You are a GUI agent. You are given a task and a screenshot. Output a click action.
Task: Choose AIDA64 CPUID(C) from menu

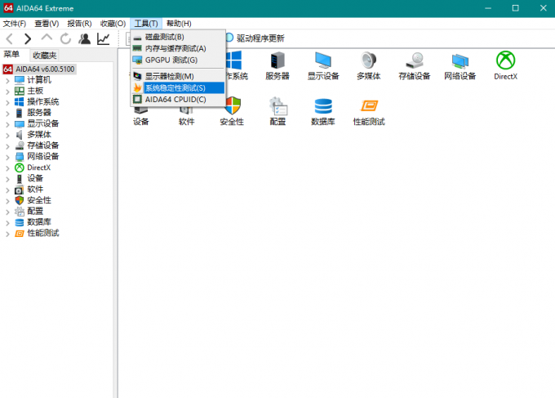coord(179,99)
